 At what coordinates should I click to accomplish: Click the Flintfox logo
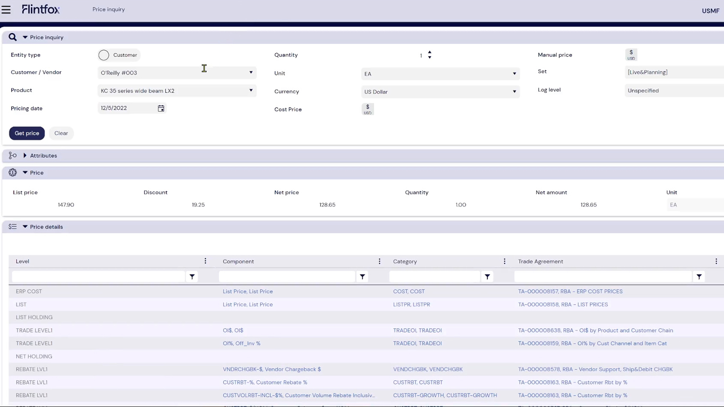pos(41,9)
